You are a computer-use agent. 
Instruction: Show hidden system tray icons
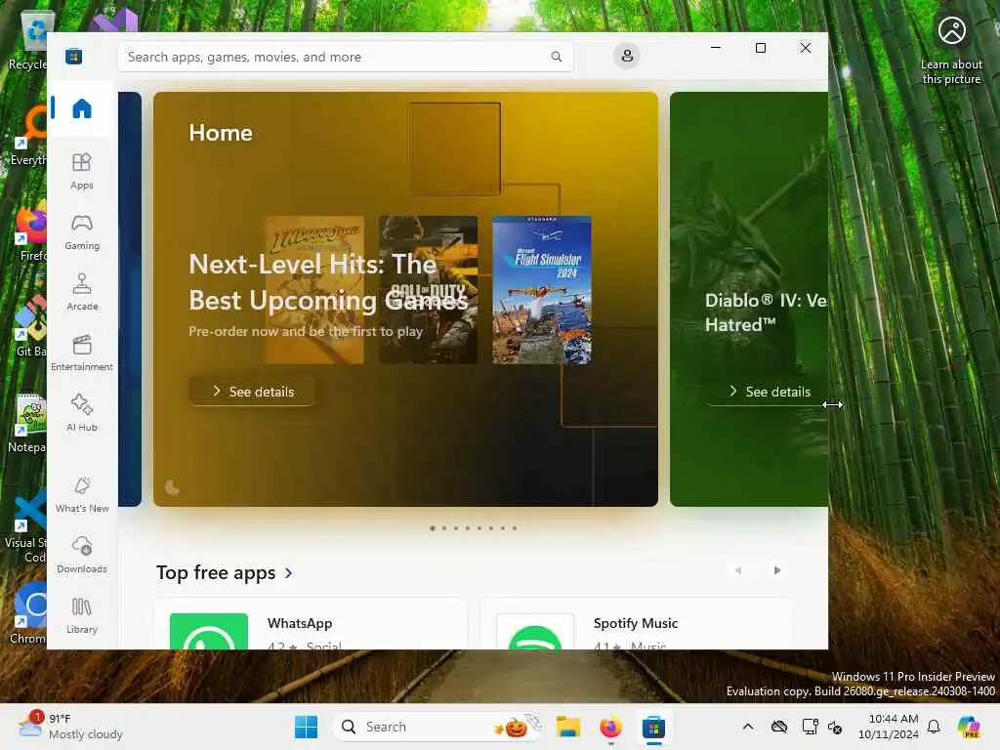(748, 727)
